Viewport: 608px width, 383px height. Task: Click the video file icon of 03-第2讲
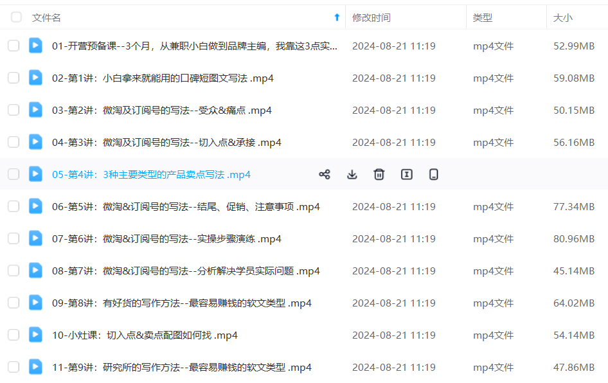click(35, 110)
